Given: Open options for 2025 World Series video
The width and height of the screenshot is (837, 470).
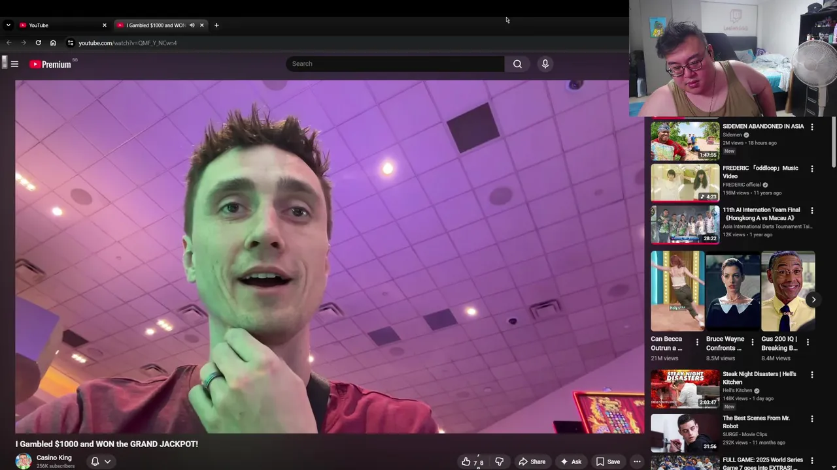Looking at the screenshot, I should click(812, 462).
